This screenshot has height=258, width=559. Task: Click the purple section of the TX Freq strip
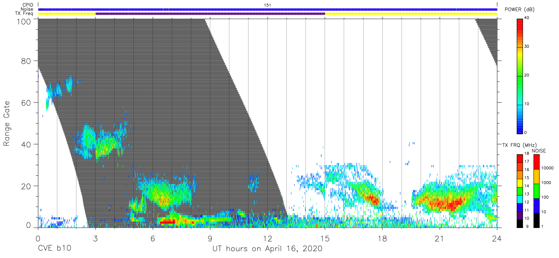pyautogui.click(x=210, y=14)
